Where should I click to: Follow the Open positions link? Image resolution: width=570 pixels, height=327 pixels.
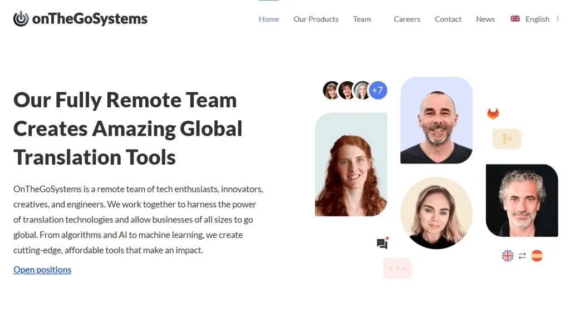(42, 270)
